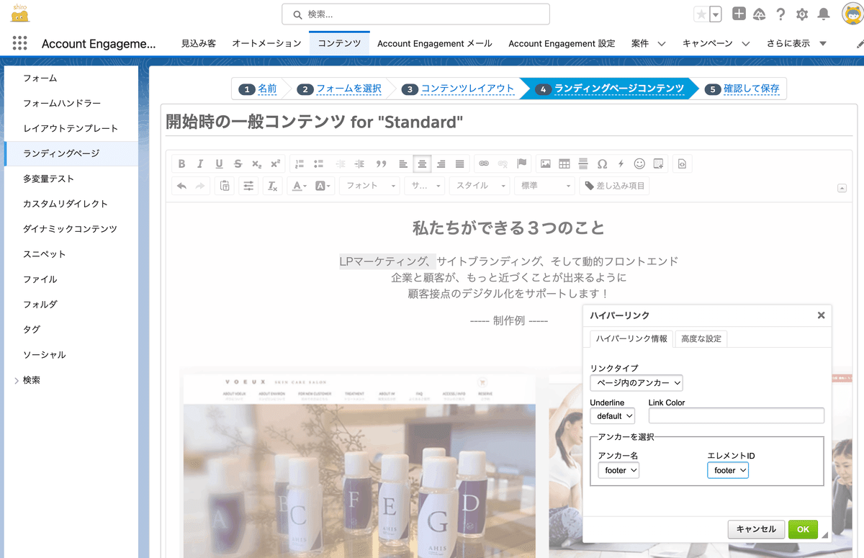Insert an image into the content
The width and height of the screenshot is (864, 558).
[546, 163]
